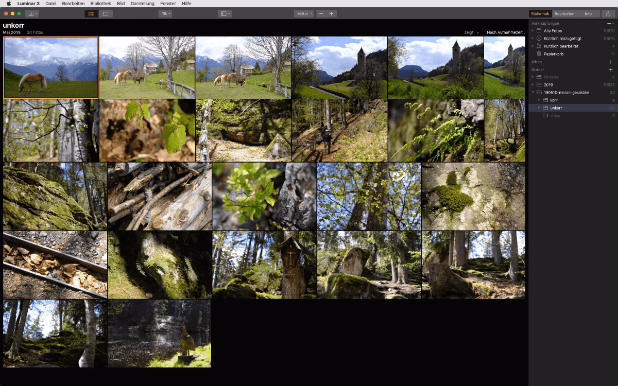Increase thumbnail size with plus button

click(x=331, y=13)
